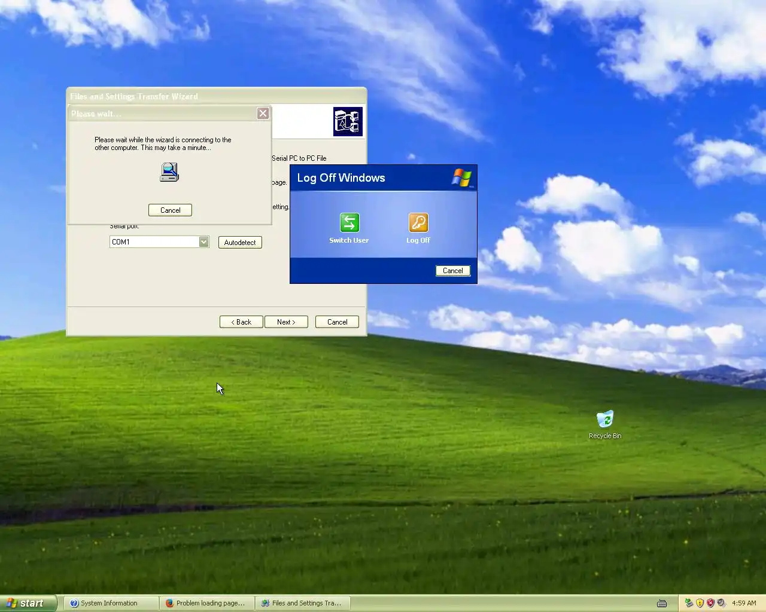The height and width of the screenshot is (612, 766).
Task: Close the Please wait dialog with X
Action: [x=263, y=114]
